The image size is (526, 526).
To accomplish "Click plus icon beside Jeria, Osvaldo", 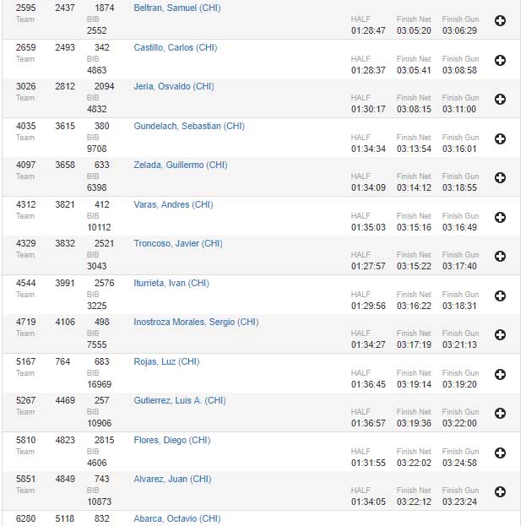I will click(x=500, y=100).
